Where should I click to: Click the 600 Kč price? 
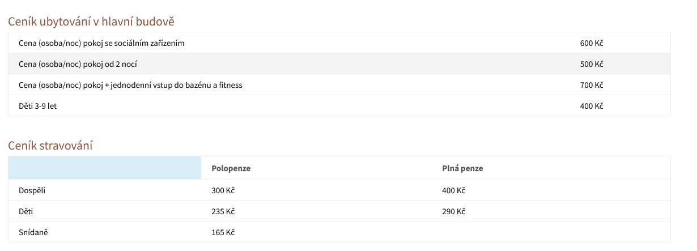coord(592,43)
